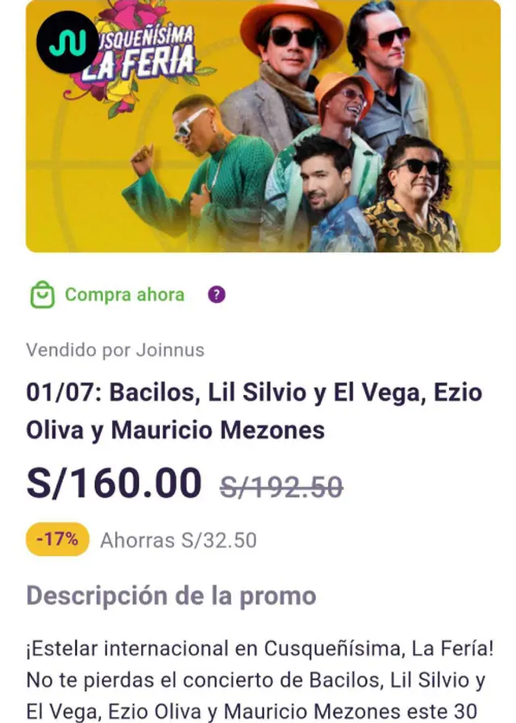The height and width of the screenshot is (723, 516).
Task: Click the Joinnus round logo icon
Action: tap(68, 42)
